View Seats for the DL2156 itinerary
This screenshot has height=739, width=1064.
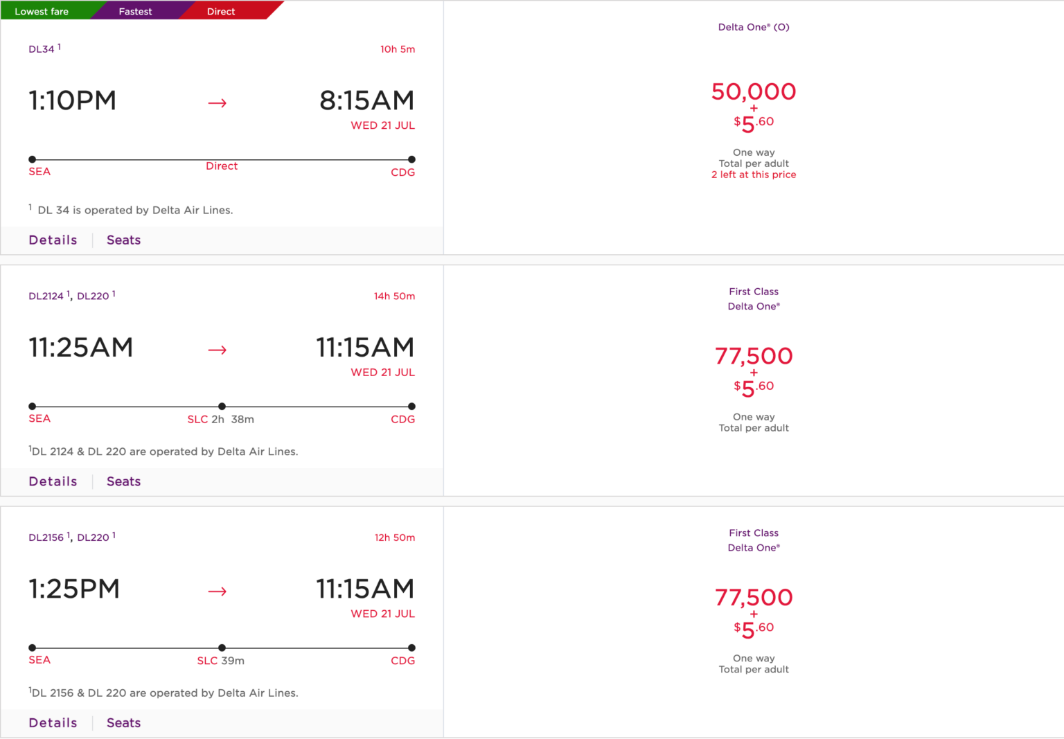point(123,722)
